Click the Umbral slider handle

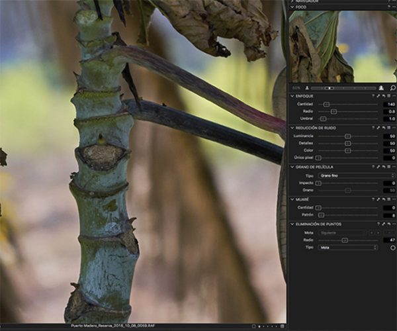coord(323,118)
